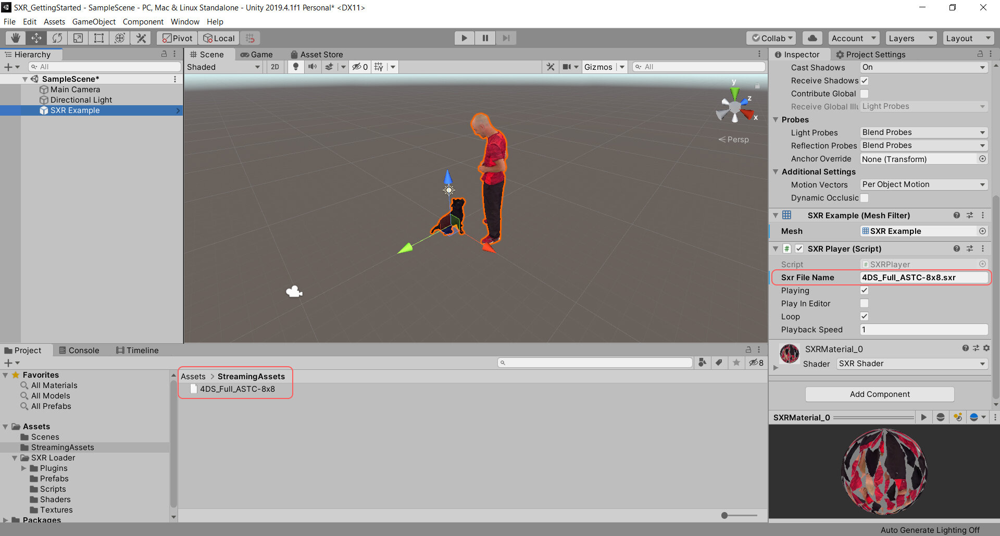The image size is (1000, 536).
Task: Click the Step frame button
Action: click(x=506, y=38)
